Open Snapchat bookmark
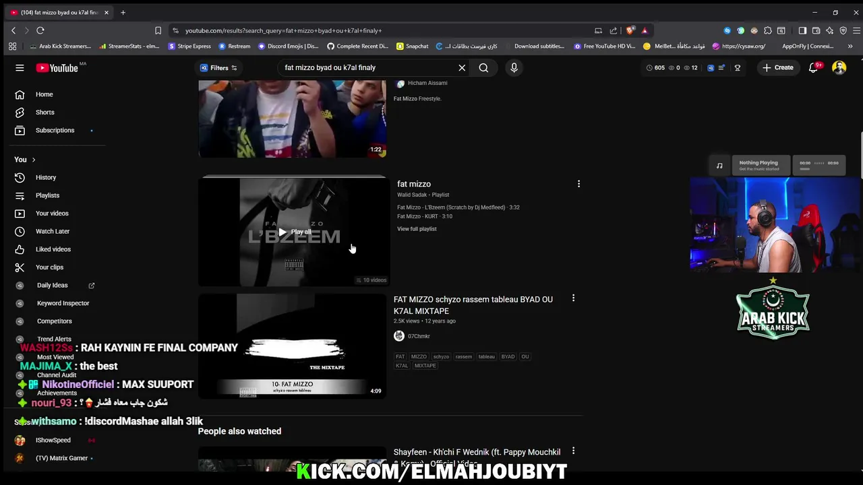Screen dimensions: 863x485 pyautogui.click(x=413, y=46)
